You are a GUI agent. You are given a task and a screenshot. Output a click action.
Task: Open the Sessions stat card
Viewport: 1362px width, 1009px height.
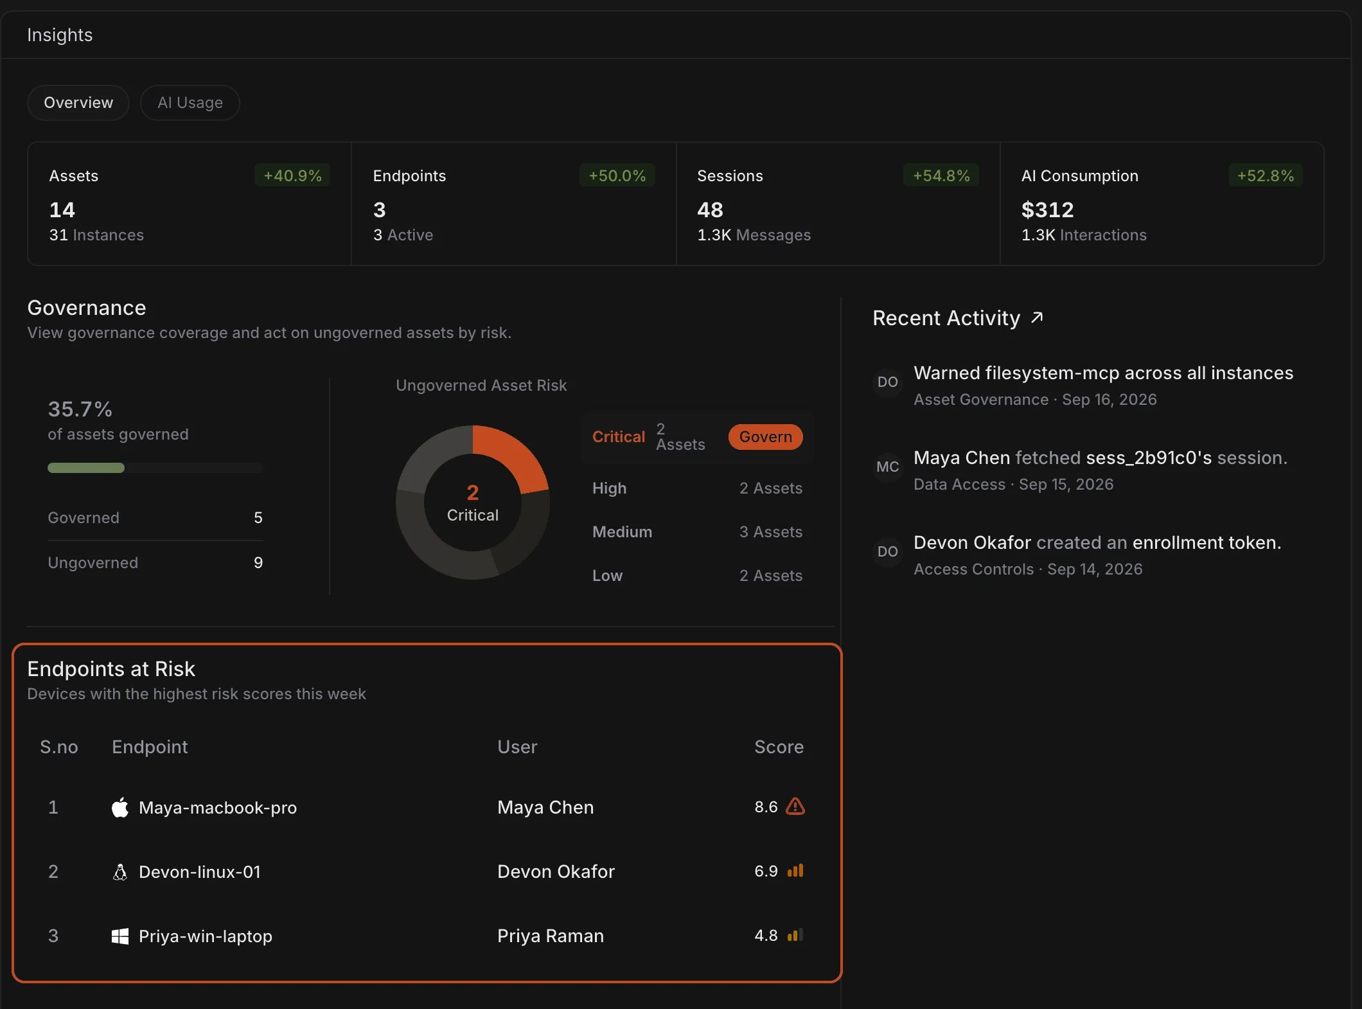click(838, 204)
